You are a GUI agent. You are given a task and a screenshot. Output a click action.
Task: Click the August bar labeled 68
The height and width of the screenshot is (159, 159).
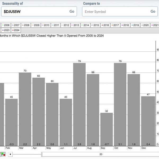pyautogui.click(x=93, y=110)
